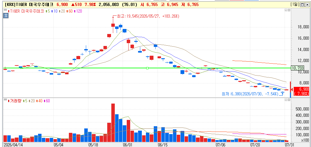Select volume 5-period average legend
Screen dimensions: 311x147
tap(25, 101)
